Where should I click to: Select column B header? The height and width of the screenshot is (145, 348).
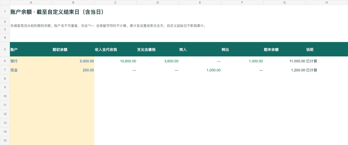[73, 2]
